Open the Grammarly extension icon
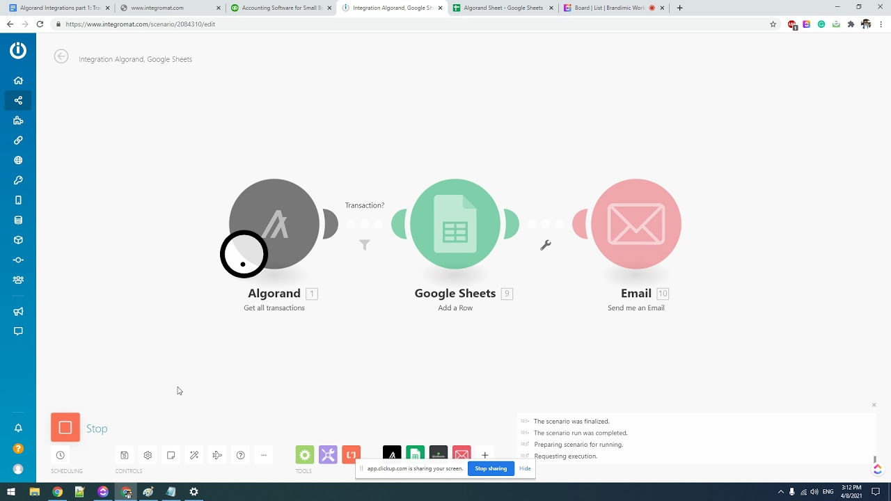 tap(821, 24)
